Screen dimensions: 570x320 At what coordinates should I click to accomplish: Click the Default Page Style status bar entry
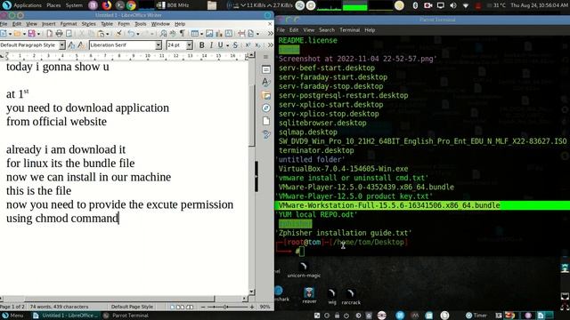(132, 307)
